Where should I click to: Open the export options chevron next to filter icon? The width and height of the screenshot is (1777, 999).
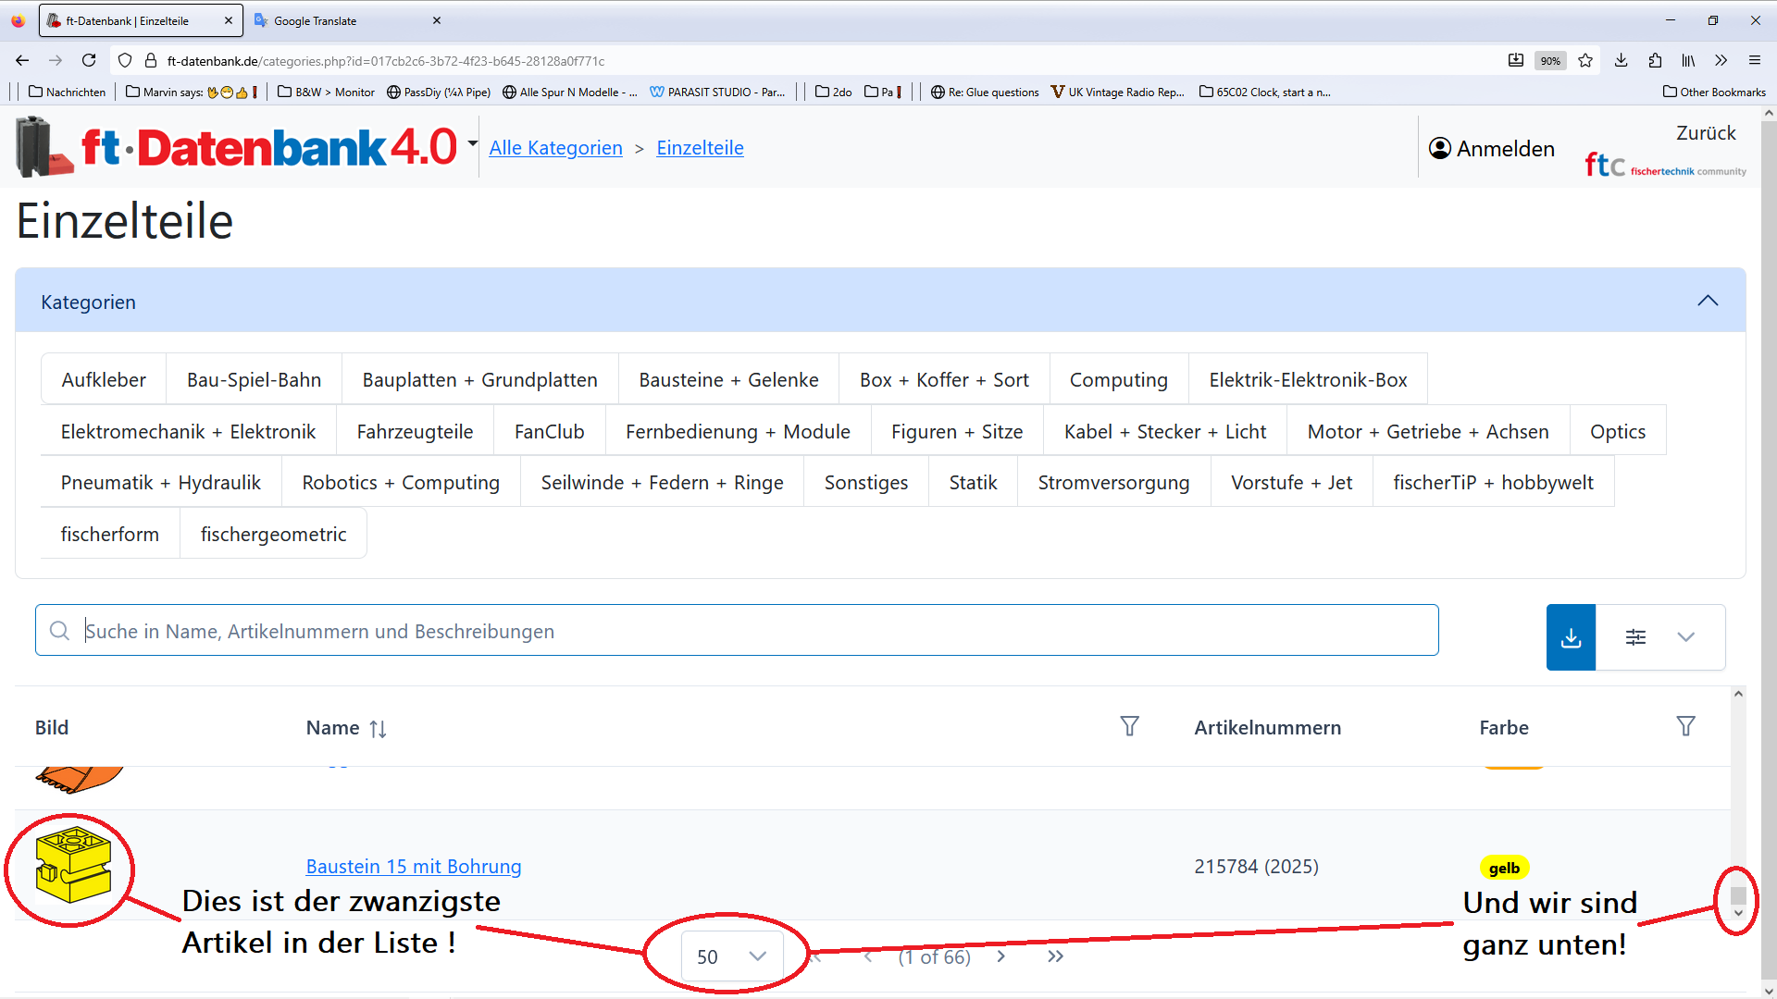pos(1686,637)
